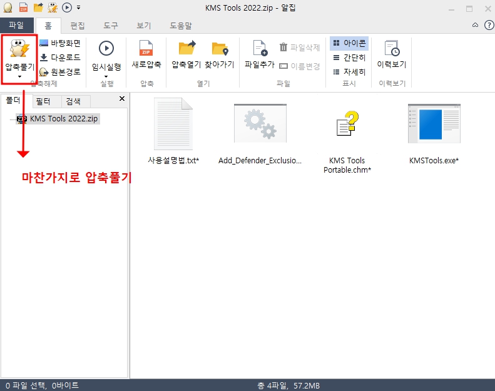Select the 도구 ribbon tab
Viewport: 495px width, 391px height.
coord(111,26)
